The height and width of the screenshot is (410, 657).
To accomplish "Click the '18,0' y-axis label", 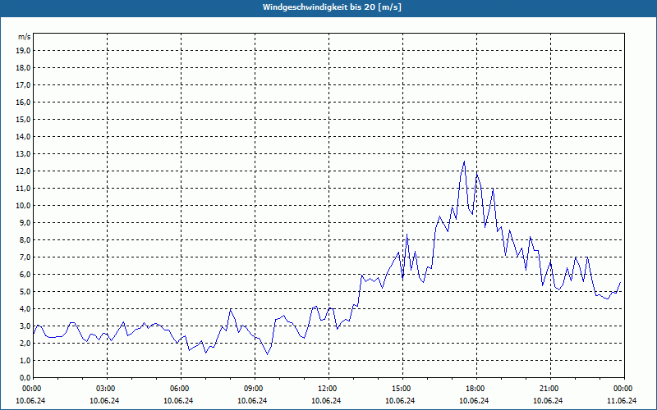I will coord(24,68).
